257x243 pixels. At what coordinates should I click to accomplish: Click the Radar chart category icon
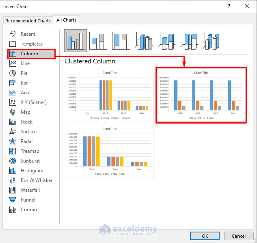[13, 141]
